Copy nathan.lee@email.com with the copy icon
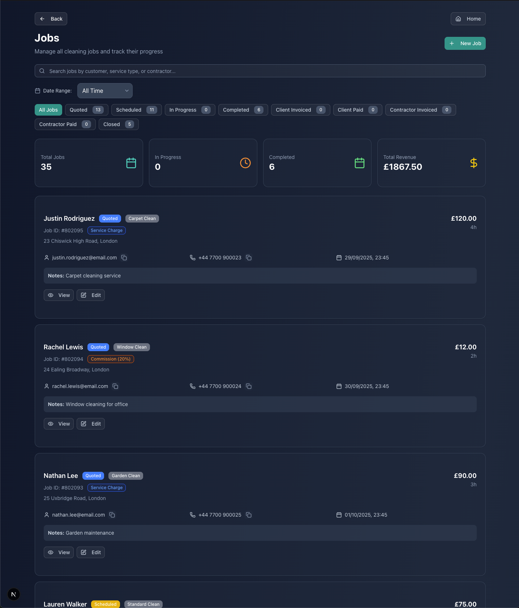Image resolution: width=519 pixels, height=608 pixels. coord(112,515)
